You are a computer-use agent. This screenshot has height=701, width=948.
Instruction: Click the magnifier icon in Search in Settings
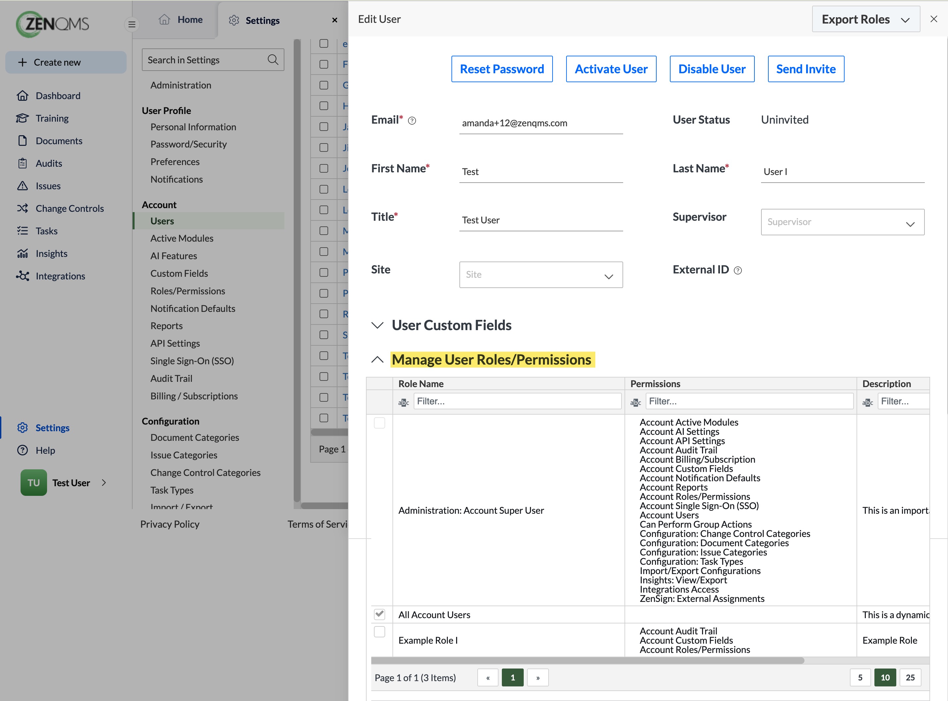coord(273,60)
